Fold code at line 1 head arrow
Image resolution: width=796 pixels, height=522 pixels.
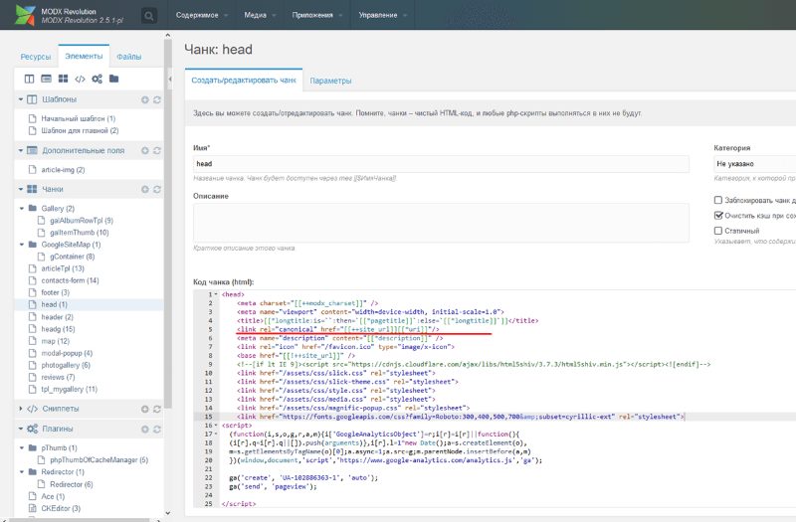(216, 294)
